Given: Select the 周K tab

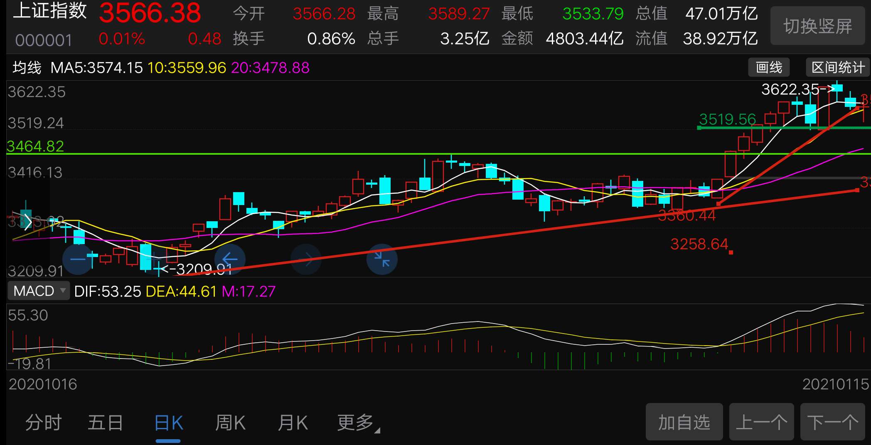Looking at the screenshot, I should [x=231, y=423].
